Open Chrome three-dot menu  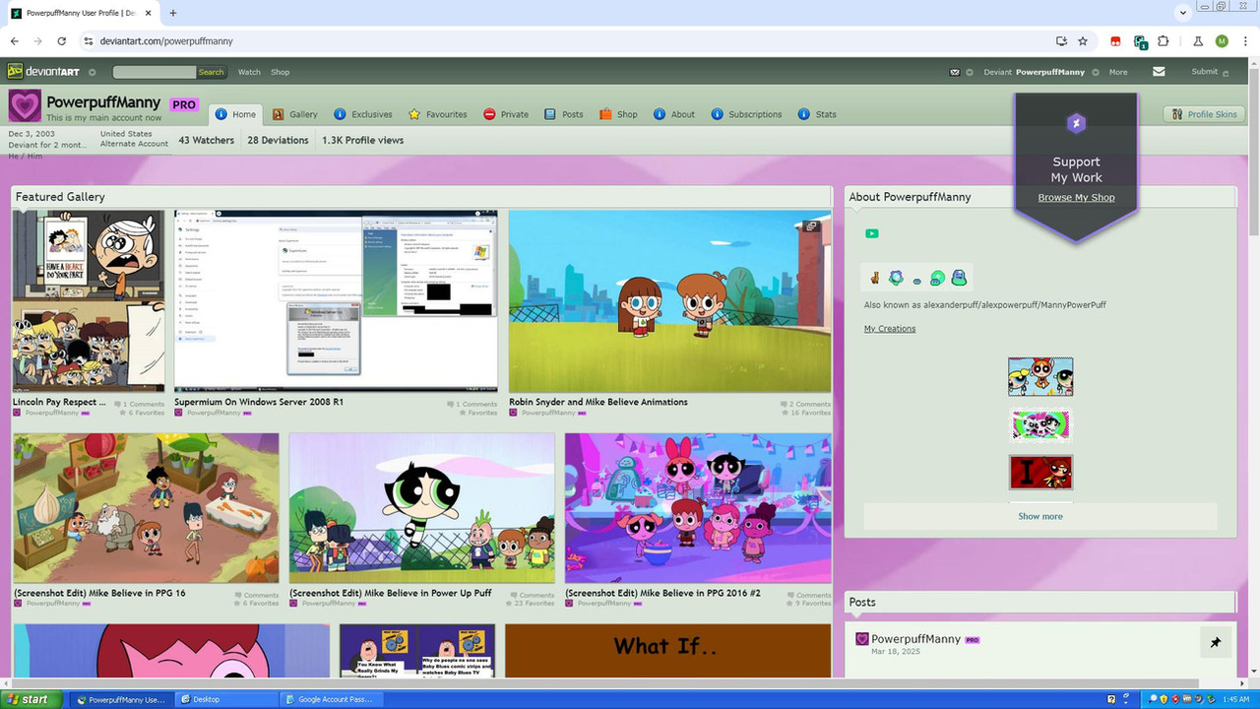pyautogui.click(x=1245, y=41)
